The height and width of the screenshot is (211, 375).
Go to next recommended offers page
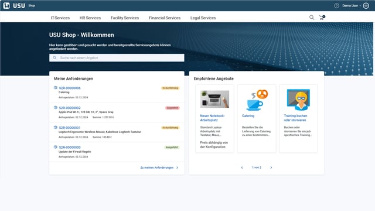(x=271, y=168)
